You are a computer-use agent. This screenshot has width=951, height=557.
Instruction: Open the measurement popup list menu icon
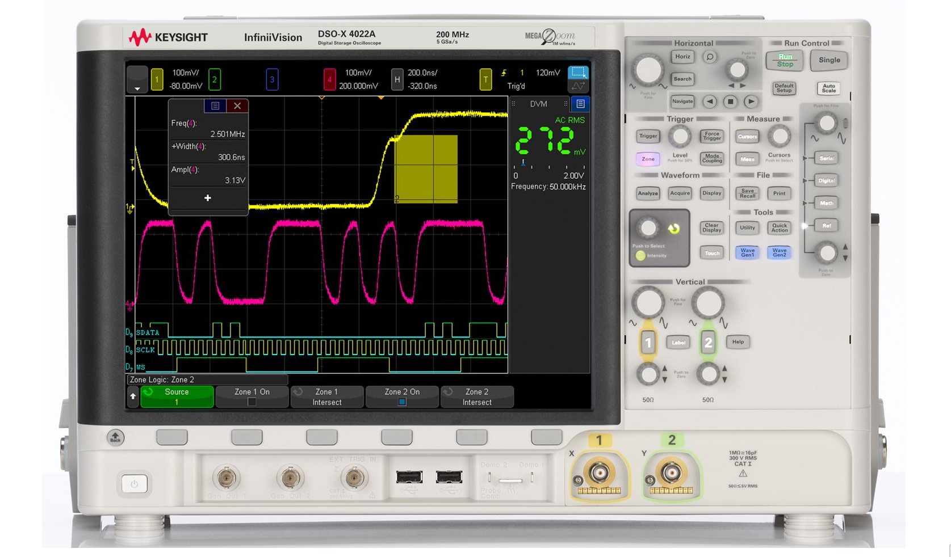tap(215, 106)
